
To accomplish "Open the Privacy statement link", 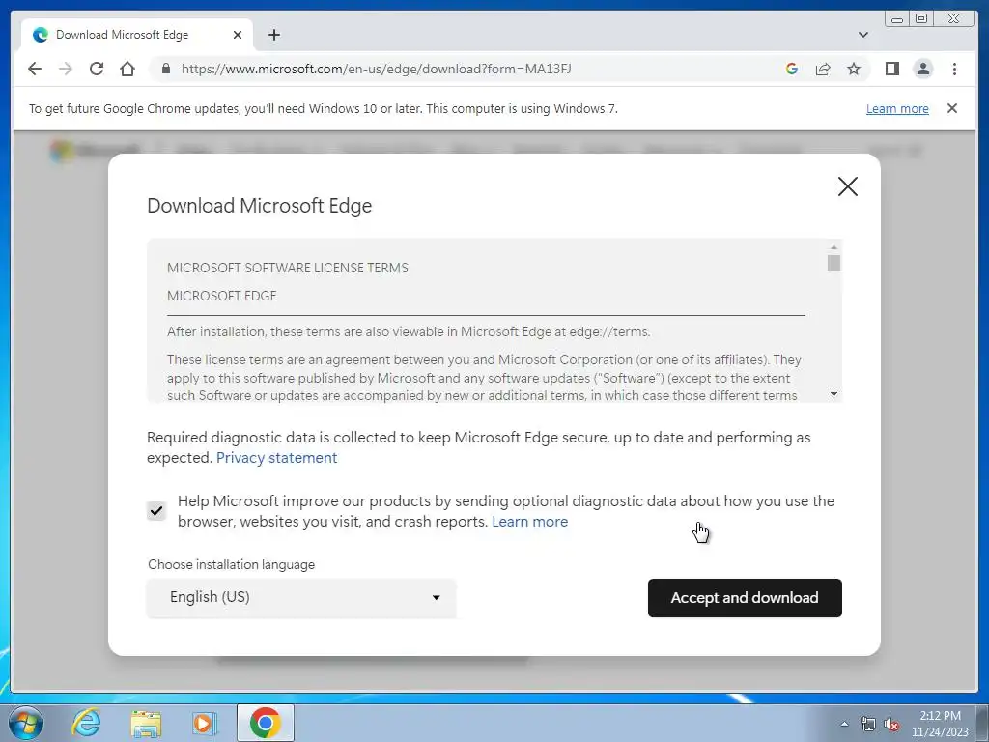I will click(x=276, y=457).
